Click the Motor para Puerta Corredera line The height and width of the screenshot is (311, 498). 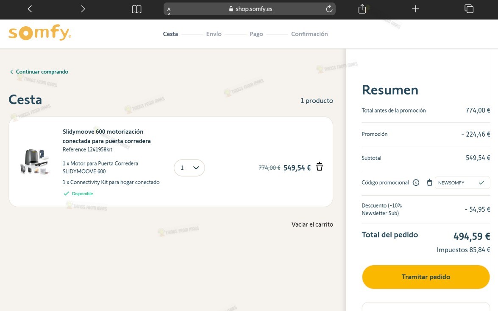click(100, 167)
